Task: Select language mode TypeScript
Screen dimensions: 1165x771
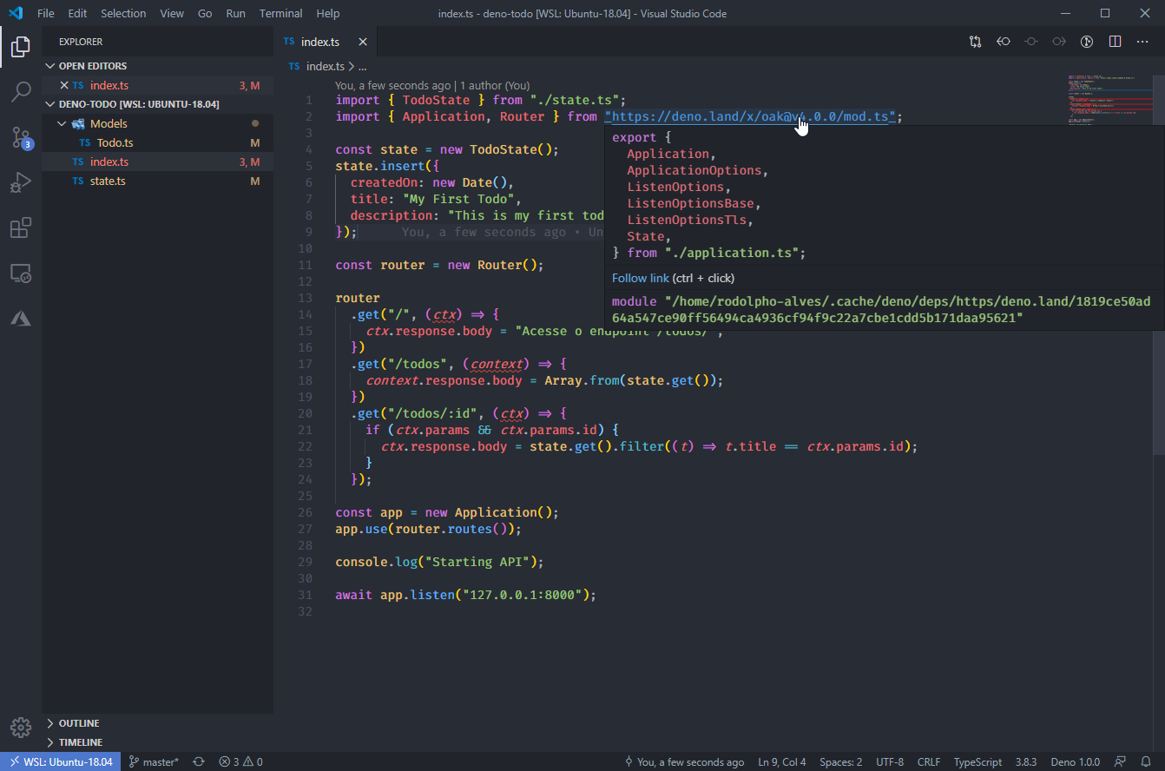Action: (977, 761)
